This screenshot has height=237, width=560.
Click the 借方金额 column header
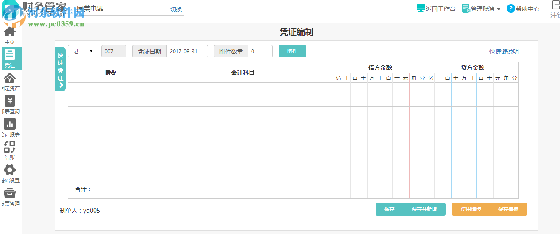click(380, 68)
